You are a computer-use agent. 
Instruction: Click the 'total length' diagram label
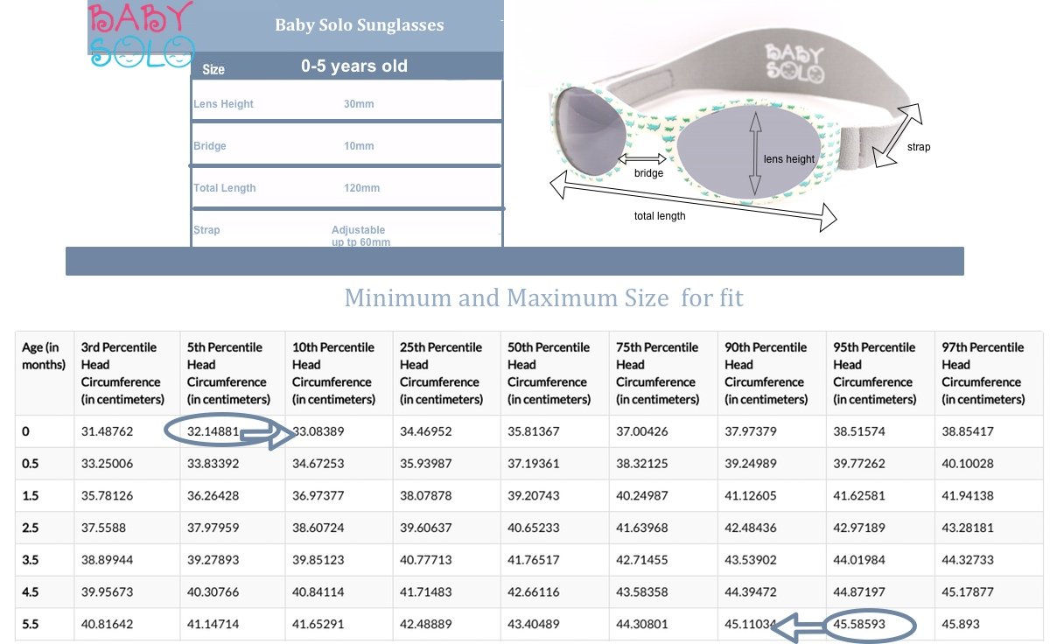[x=660, y=215]
